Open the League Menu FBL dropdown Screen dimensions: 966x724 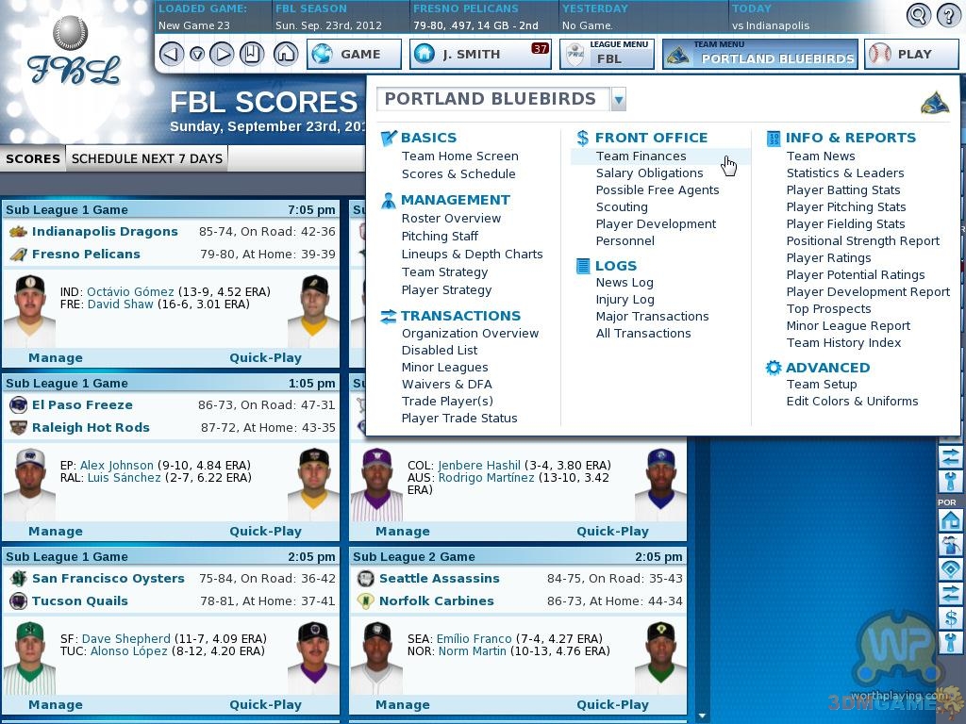pos(607,55)
